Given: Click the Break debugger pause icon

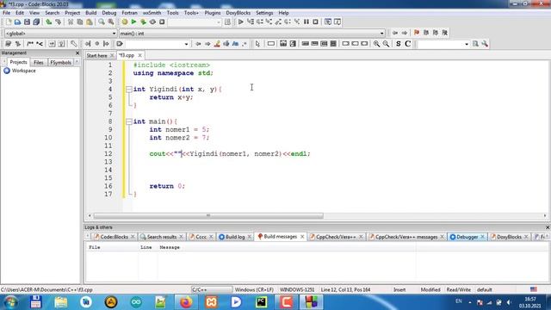Looking at the screenshot, I should click(x=306, y=22).
